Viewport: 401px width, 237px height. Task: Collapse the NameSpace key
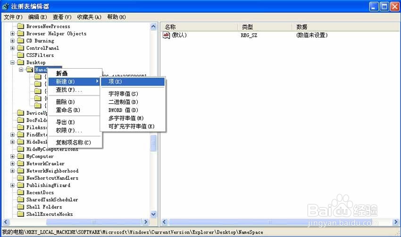click(21, 70)
